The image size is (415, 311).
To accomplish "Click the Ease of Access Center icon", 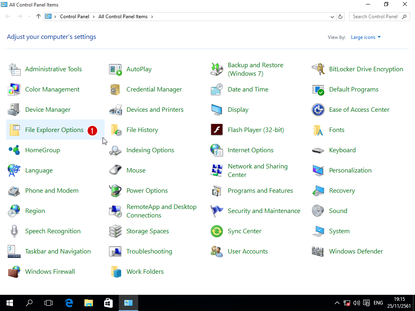I will pyautogui.click(x=318, y=110).
